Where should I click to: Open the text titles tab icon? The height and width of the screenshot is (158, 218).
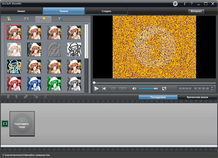pos(61,19)
